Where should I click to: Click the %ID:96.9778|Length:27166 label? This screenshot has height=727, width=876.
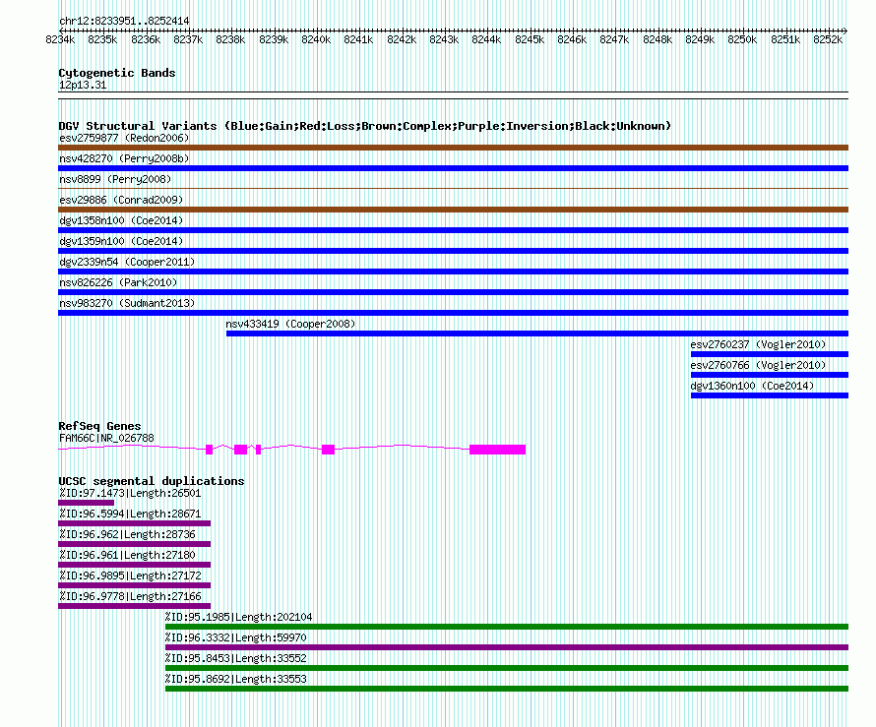[130, 597]
